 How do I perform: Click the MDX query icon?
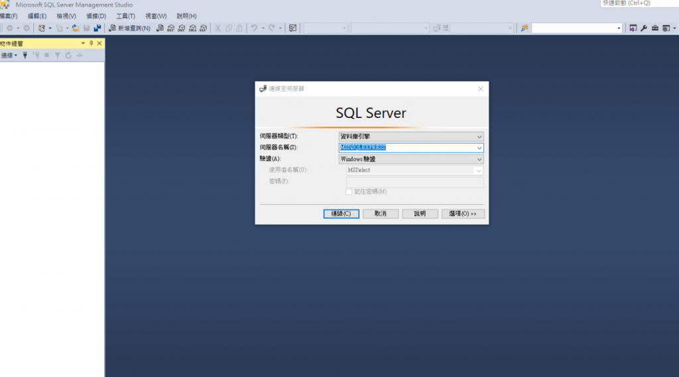click(x=170, y=28)
